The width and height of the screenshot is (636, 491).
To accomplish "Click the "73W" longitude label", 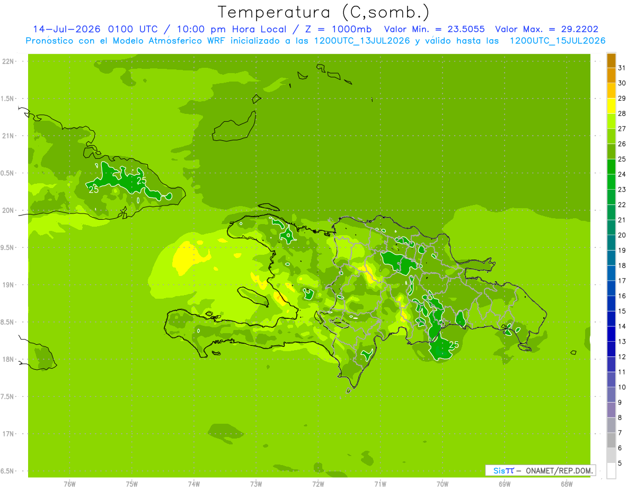I will [256, 484].
